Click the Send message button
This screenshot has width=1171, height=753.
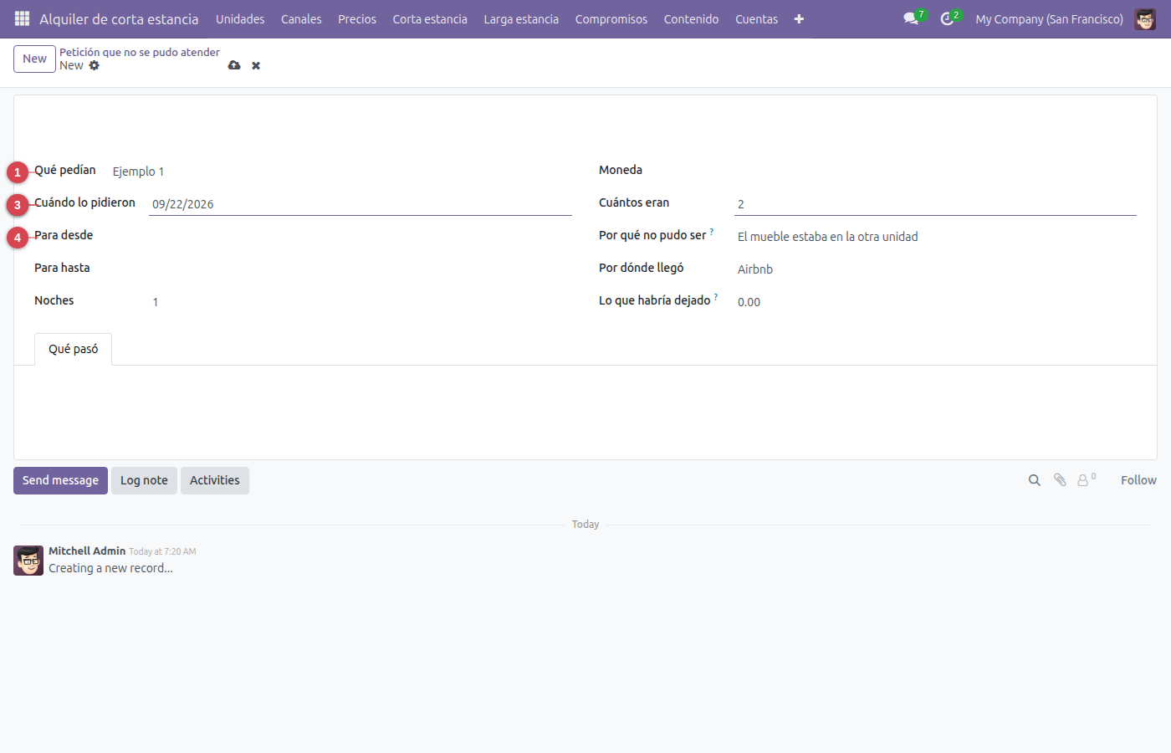(60, 480)
